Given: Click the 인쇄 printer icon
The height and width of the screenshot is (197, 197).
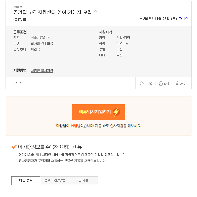Looking at the screenshot, I should (x=161, y=84).
